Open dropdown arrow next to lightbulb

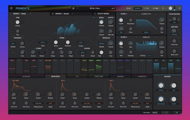click(165, 9)
